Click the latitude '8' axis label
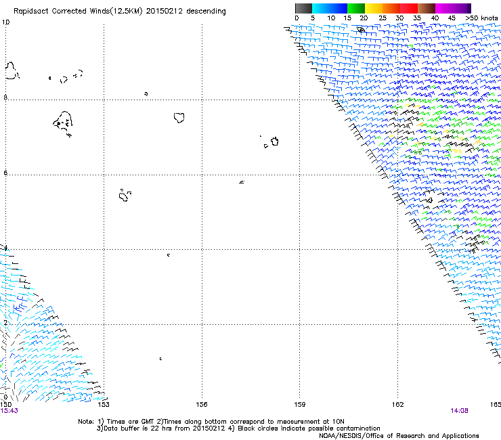 5,97
